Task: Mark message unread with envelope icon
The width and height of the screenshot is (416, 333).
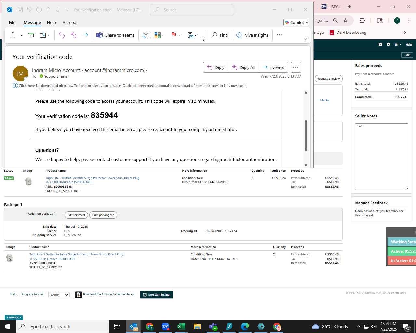Action: pyautogui.click(x=146, y=35)
